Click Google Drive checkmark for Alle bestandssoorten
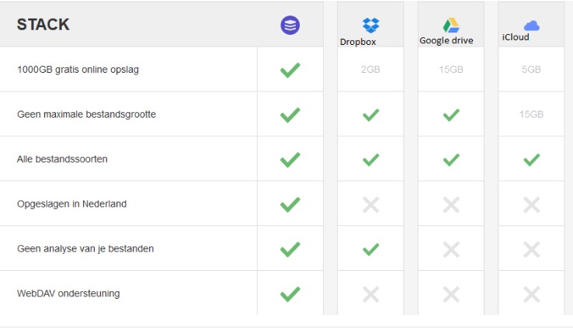 [x=451, y=159]
